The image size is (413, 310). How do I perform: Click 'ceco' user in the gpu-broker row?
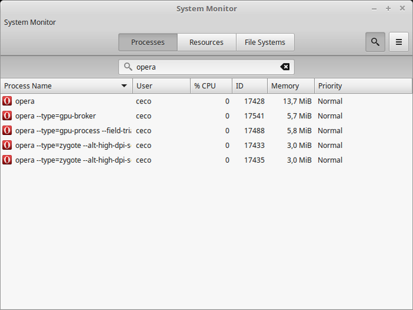143,116
